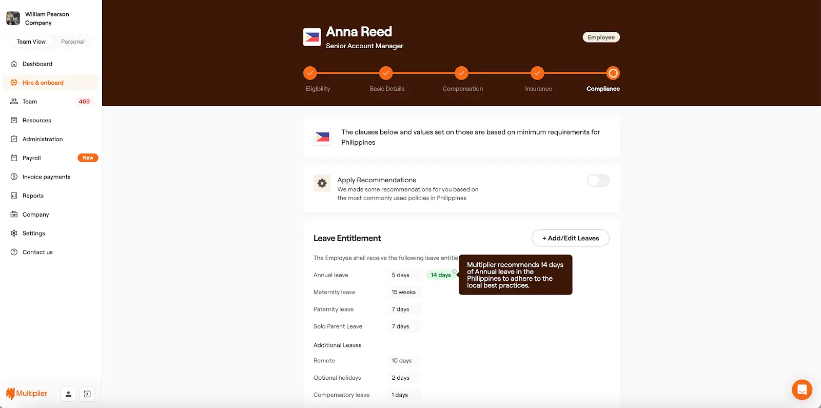Viewport: 821px width, 408px height.
Task: Open the Settings gear icon in sidebar
Action: [x=14, y=233]
